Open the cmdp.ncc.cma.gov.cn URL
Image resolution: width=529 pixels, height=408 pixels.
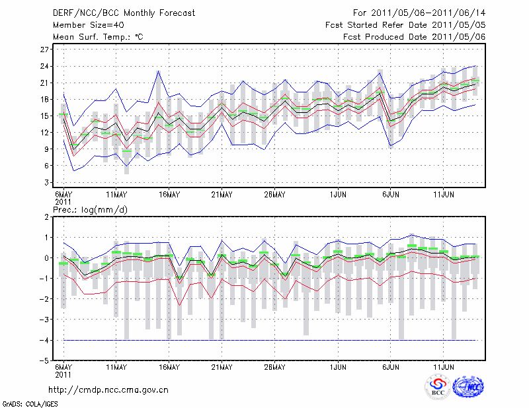pyautogui.click(x=108, y=390)
